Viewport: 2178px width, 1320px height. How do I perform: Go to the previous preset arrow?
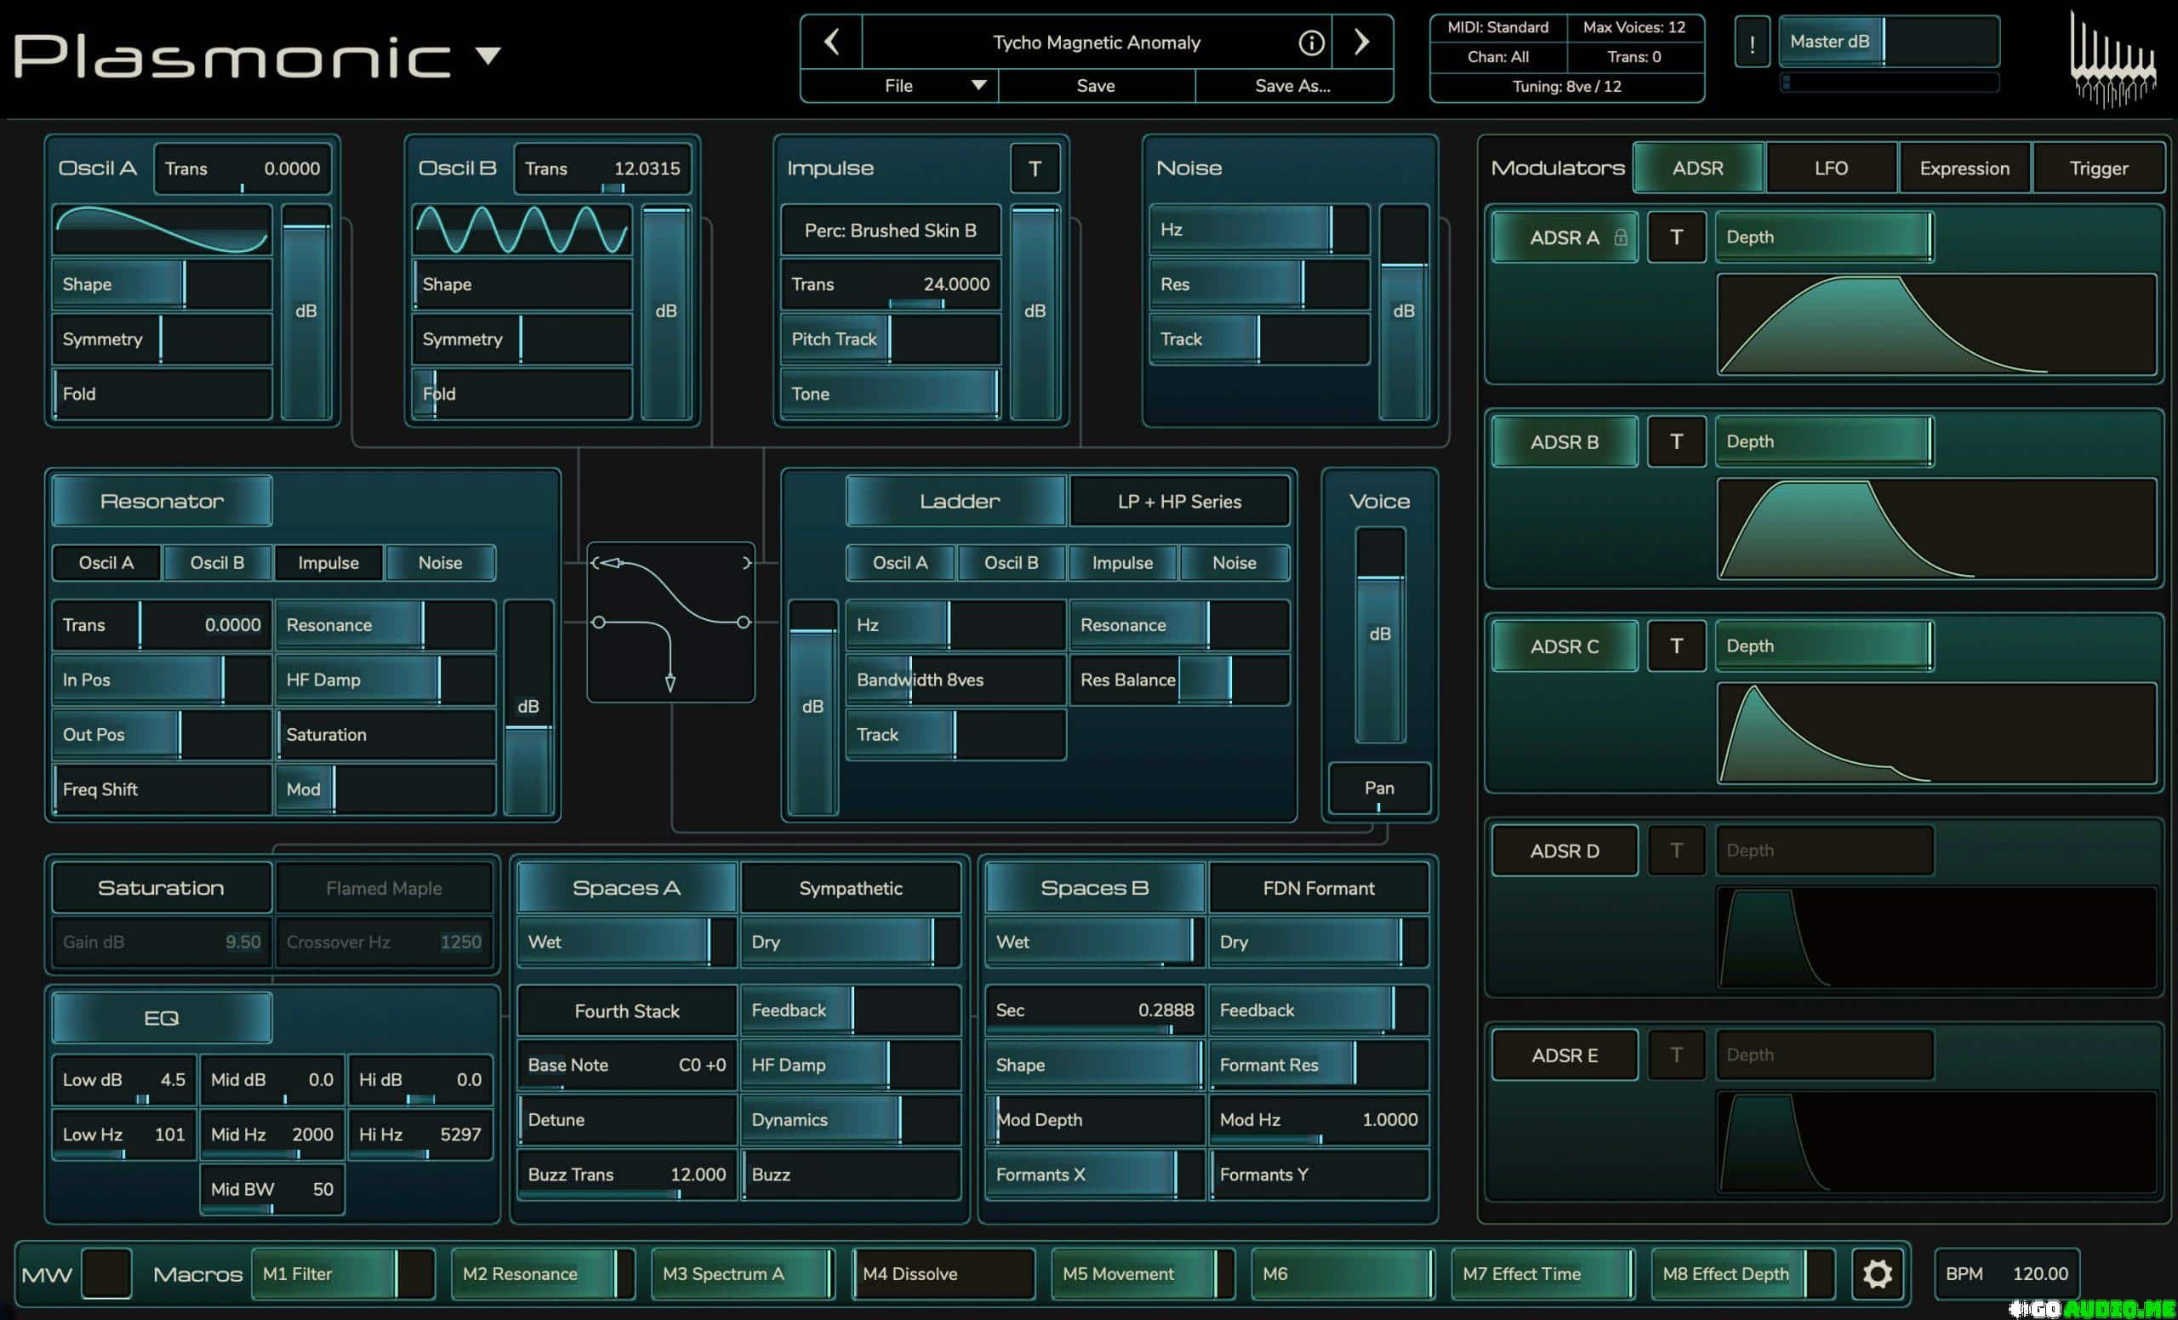832,42
